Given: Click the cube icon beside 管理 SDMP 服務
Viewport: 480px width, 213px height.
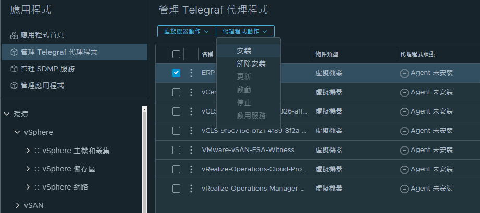Looking at the screenshot, I should click(14, 69).
